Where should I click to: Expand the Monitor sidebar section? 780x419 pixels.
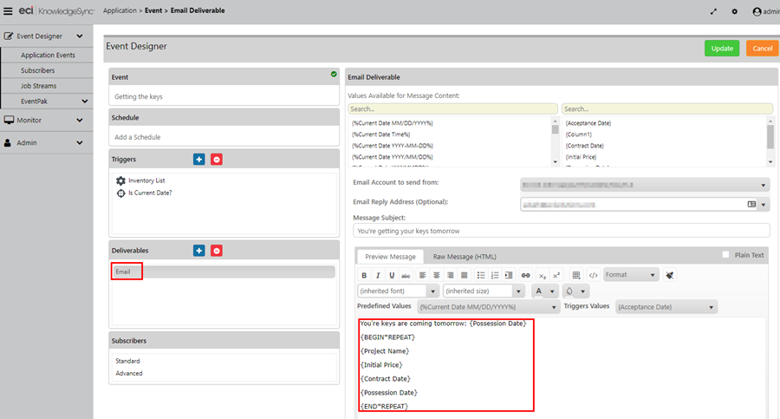tap(80, 120)
